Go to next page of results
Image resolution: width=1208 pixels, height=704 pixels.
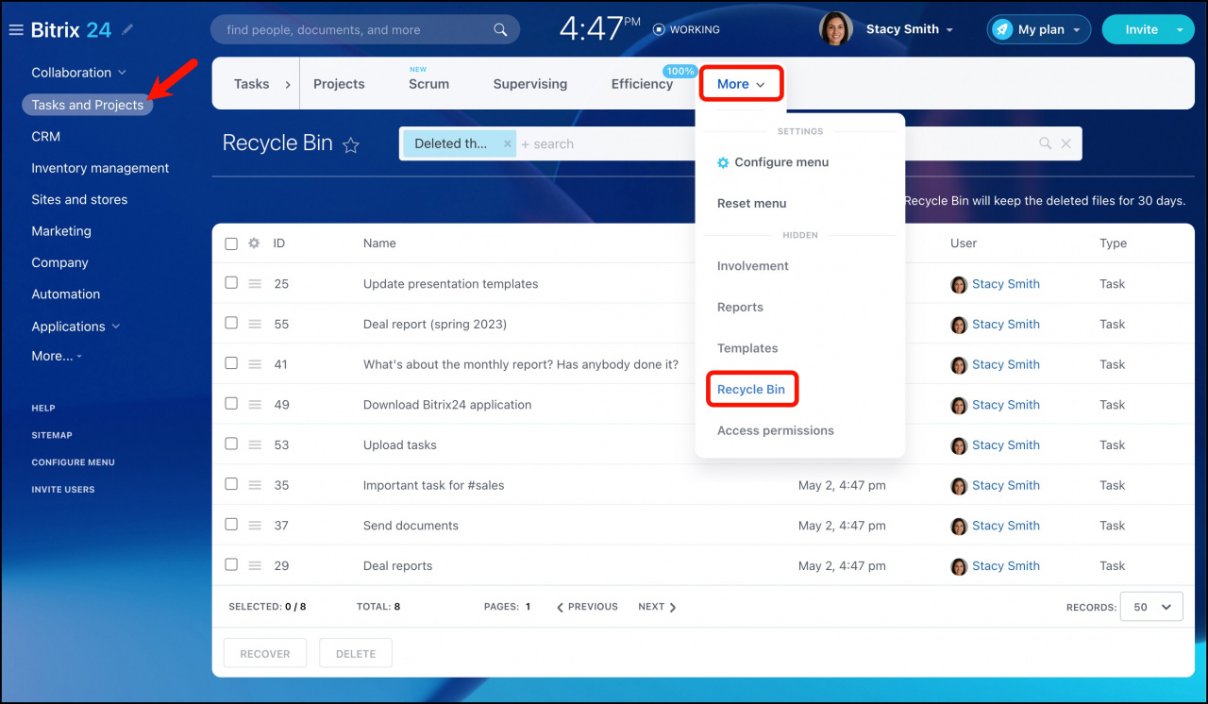tap(657, 607)
